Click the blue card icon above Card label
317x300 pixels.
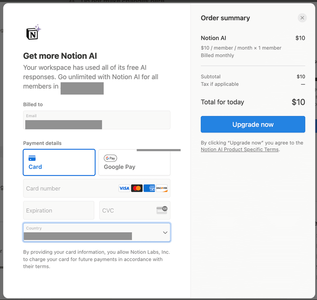tap(33, 158)
